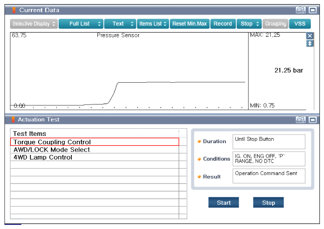Close the Pressure Sensor graph
The height and width of the screenshot is (229, 324).
tap(309, 36)
